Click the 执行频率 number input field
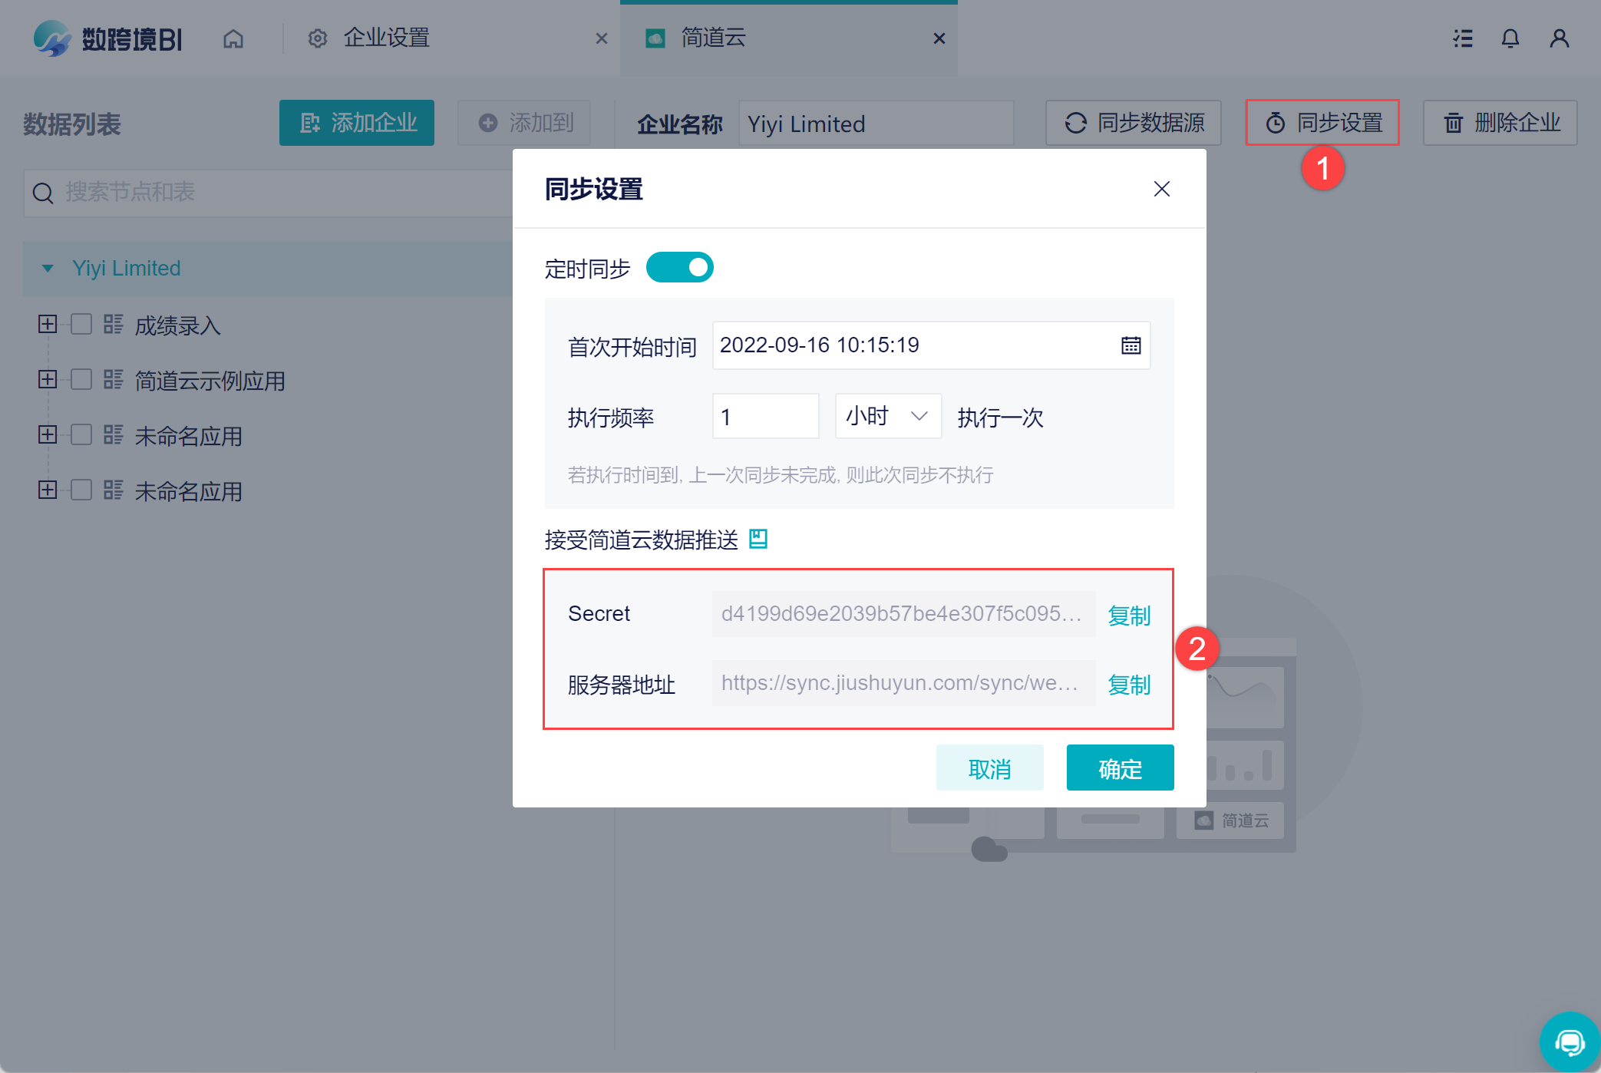This screenshot has width=1601, height=1073. pos(765,416)
